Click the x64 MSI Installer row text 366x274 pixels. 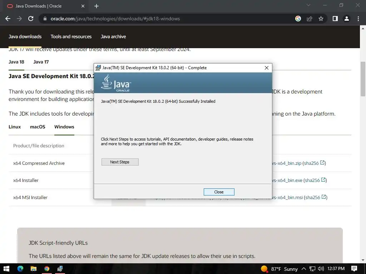point(30,197)
